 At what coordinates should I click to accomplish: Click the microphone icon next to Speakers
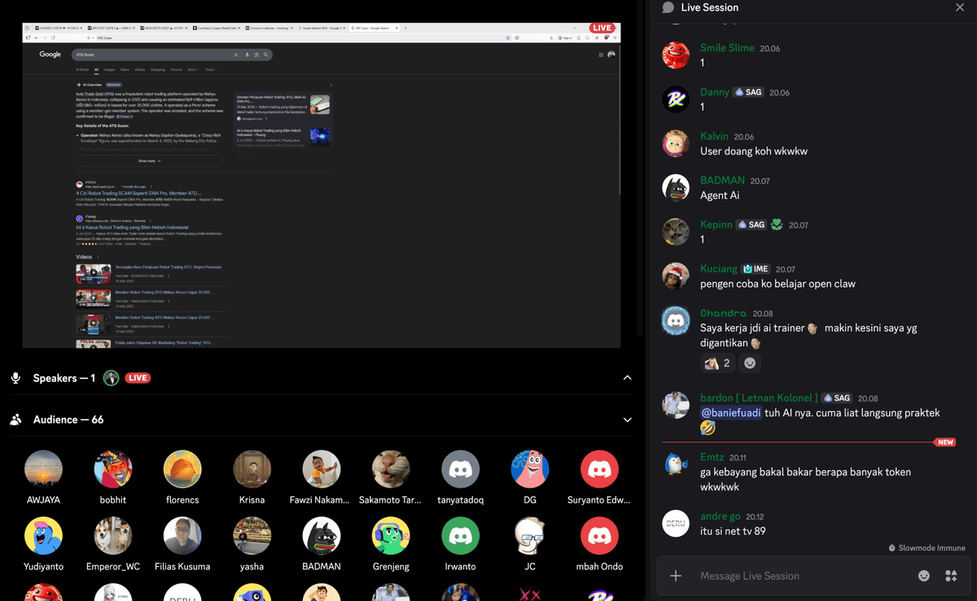coord(15,377)
